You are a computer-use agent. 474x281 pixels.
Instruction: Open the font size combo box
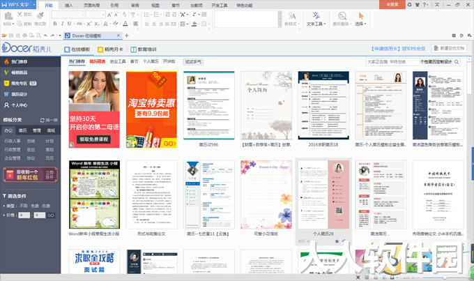tap(95, 15)
